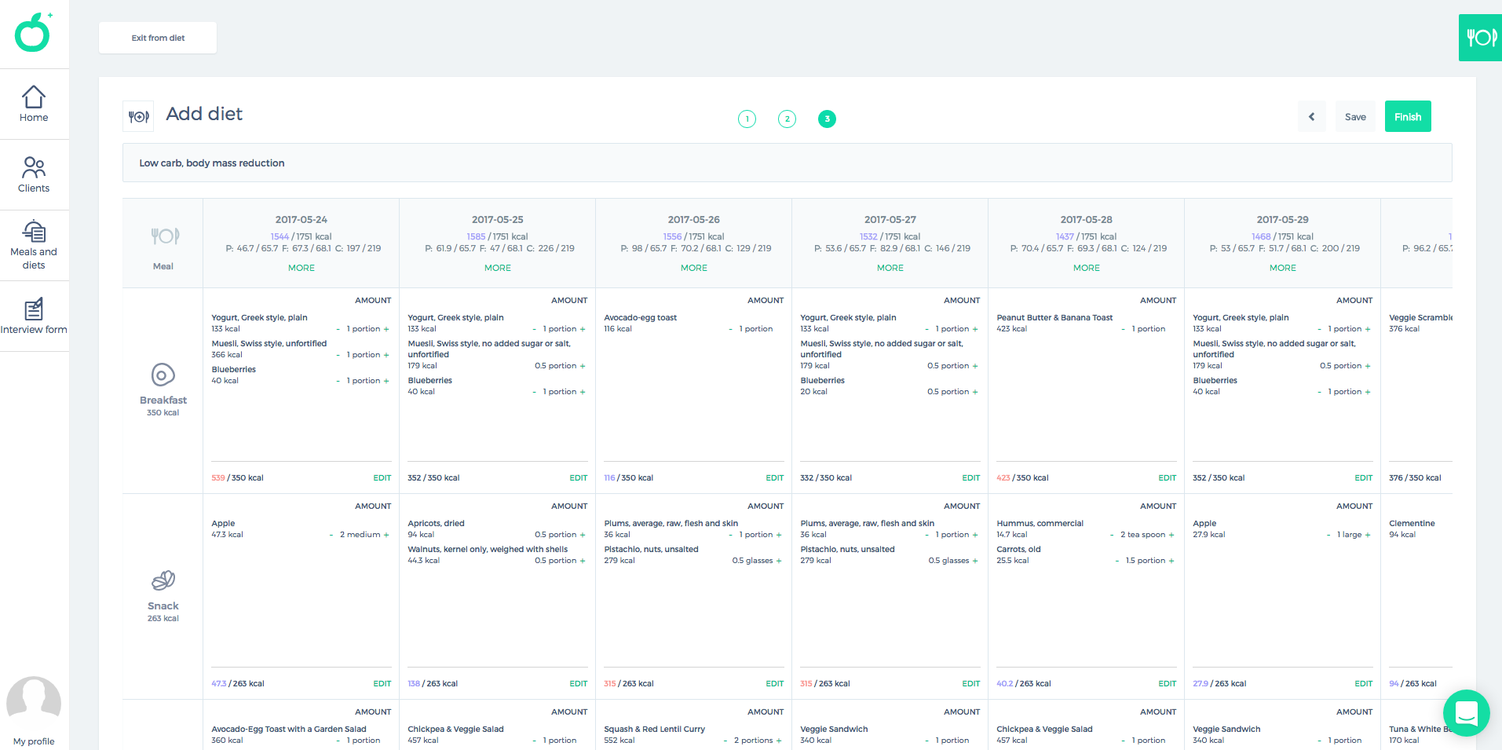Open the Clients section icon
This screenshot has height=750, width=1502.
tap(34, 167)
